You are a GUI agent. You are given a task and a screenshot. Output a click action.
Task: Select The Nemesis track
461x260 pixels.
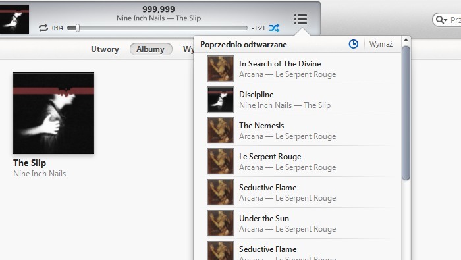(x=300, y=130)
